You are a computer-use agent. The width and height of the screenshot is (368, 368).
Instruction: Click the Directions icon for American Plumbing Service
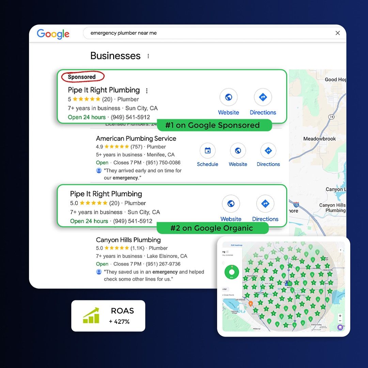(268, 151)
